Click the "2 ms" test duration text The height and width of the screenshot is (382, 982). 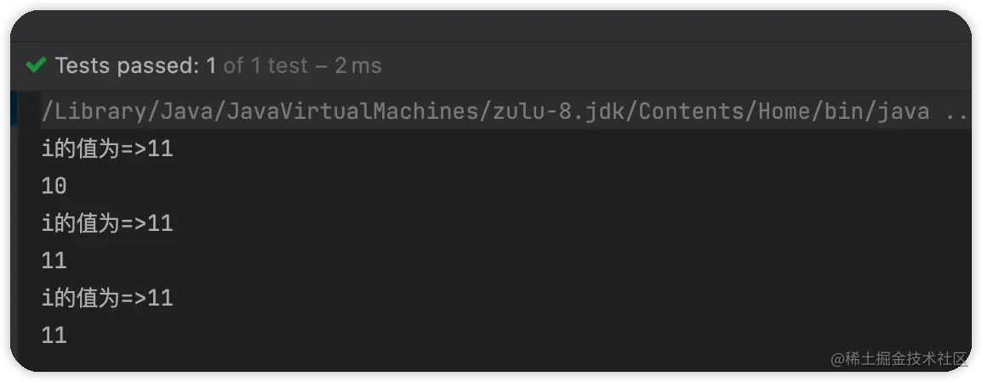tap(357, 65)
